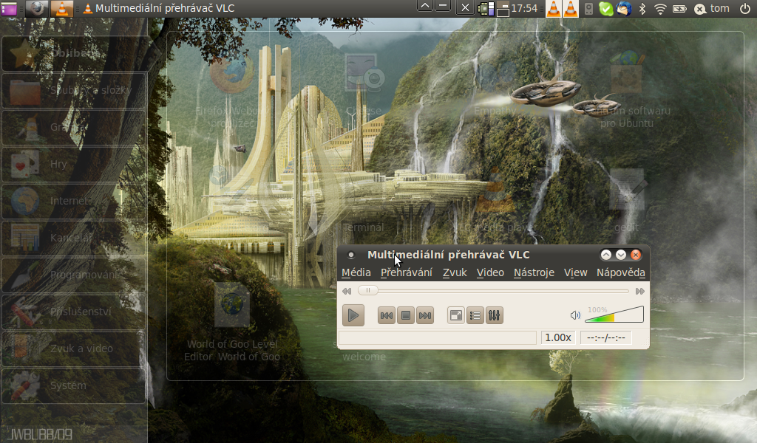Roll up VLC window with titlebar up-arrow
This screenshot has width=757, height=443.
[606, 255]
